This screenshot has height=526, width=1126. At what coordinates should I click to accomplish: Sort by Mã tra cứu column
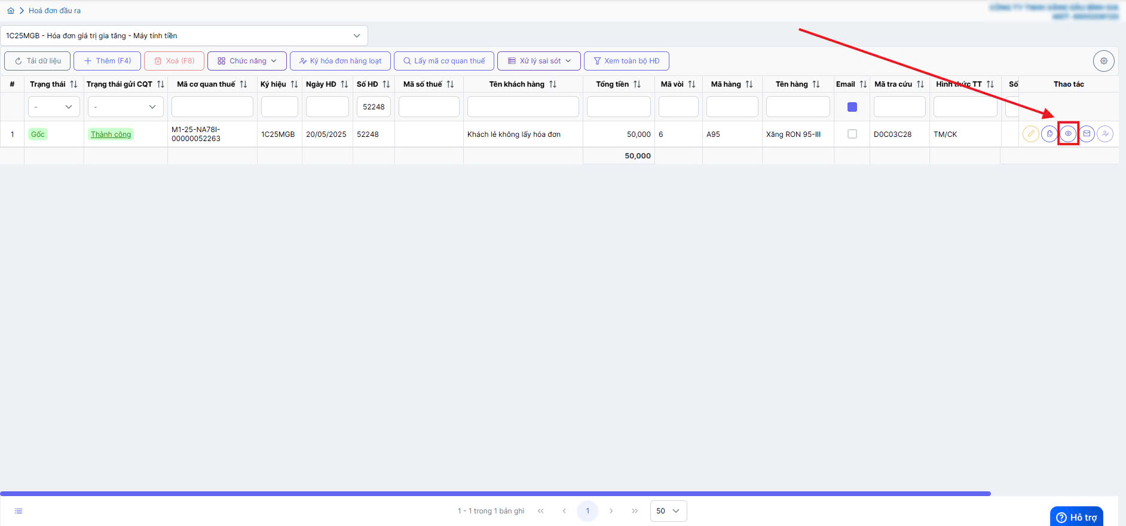point(920,84)
